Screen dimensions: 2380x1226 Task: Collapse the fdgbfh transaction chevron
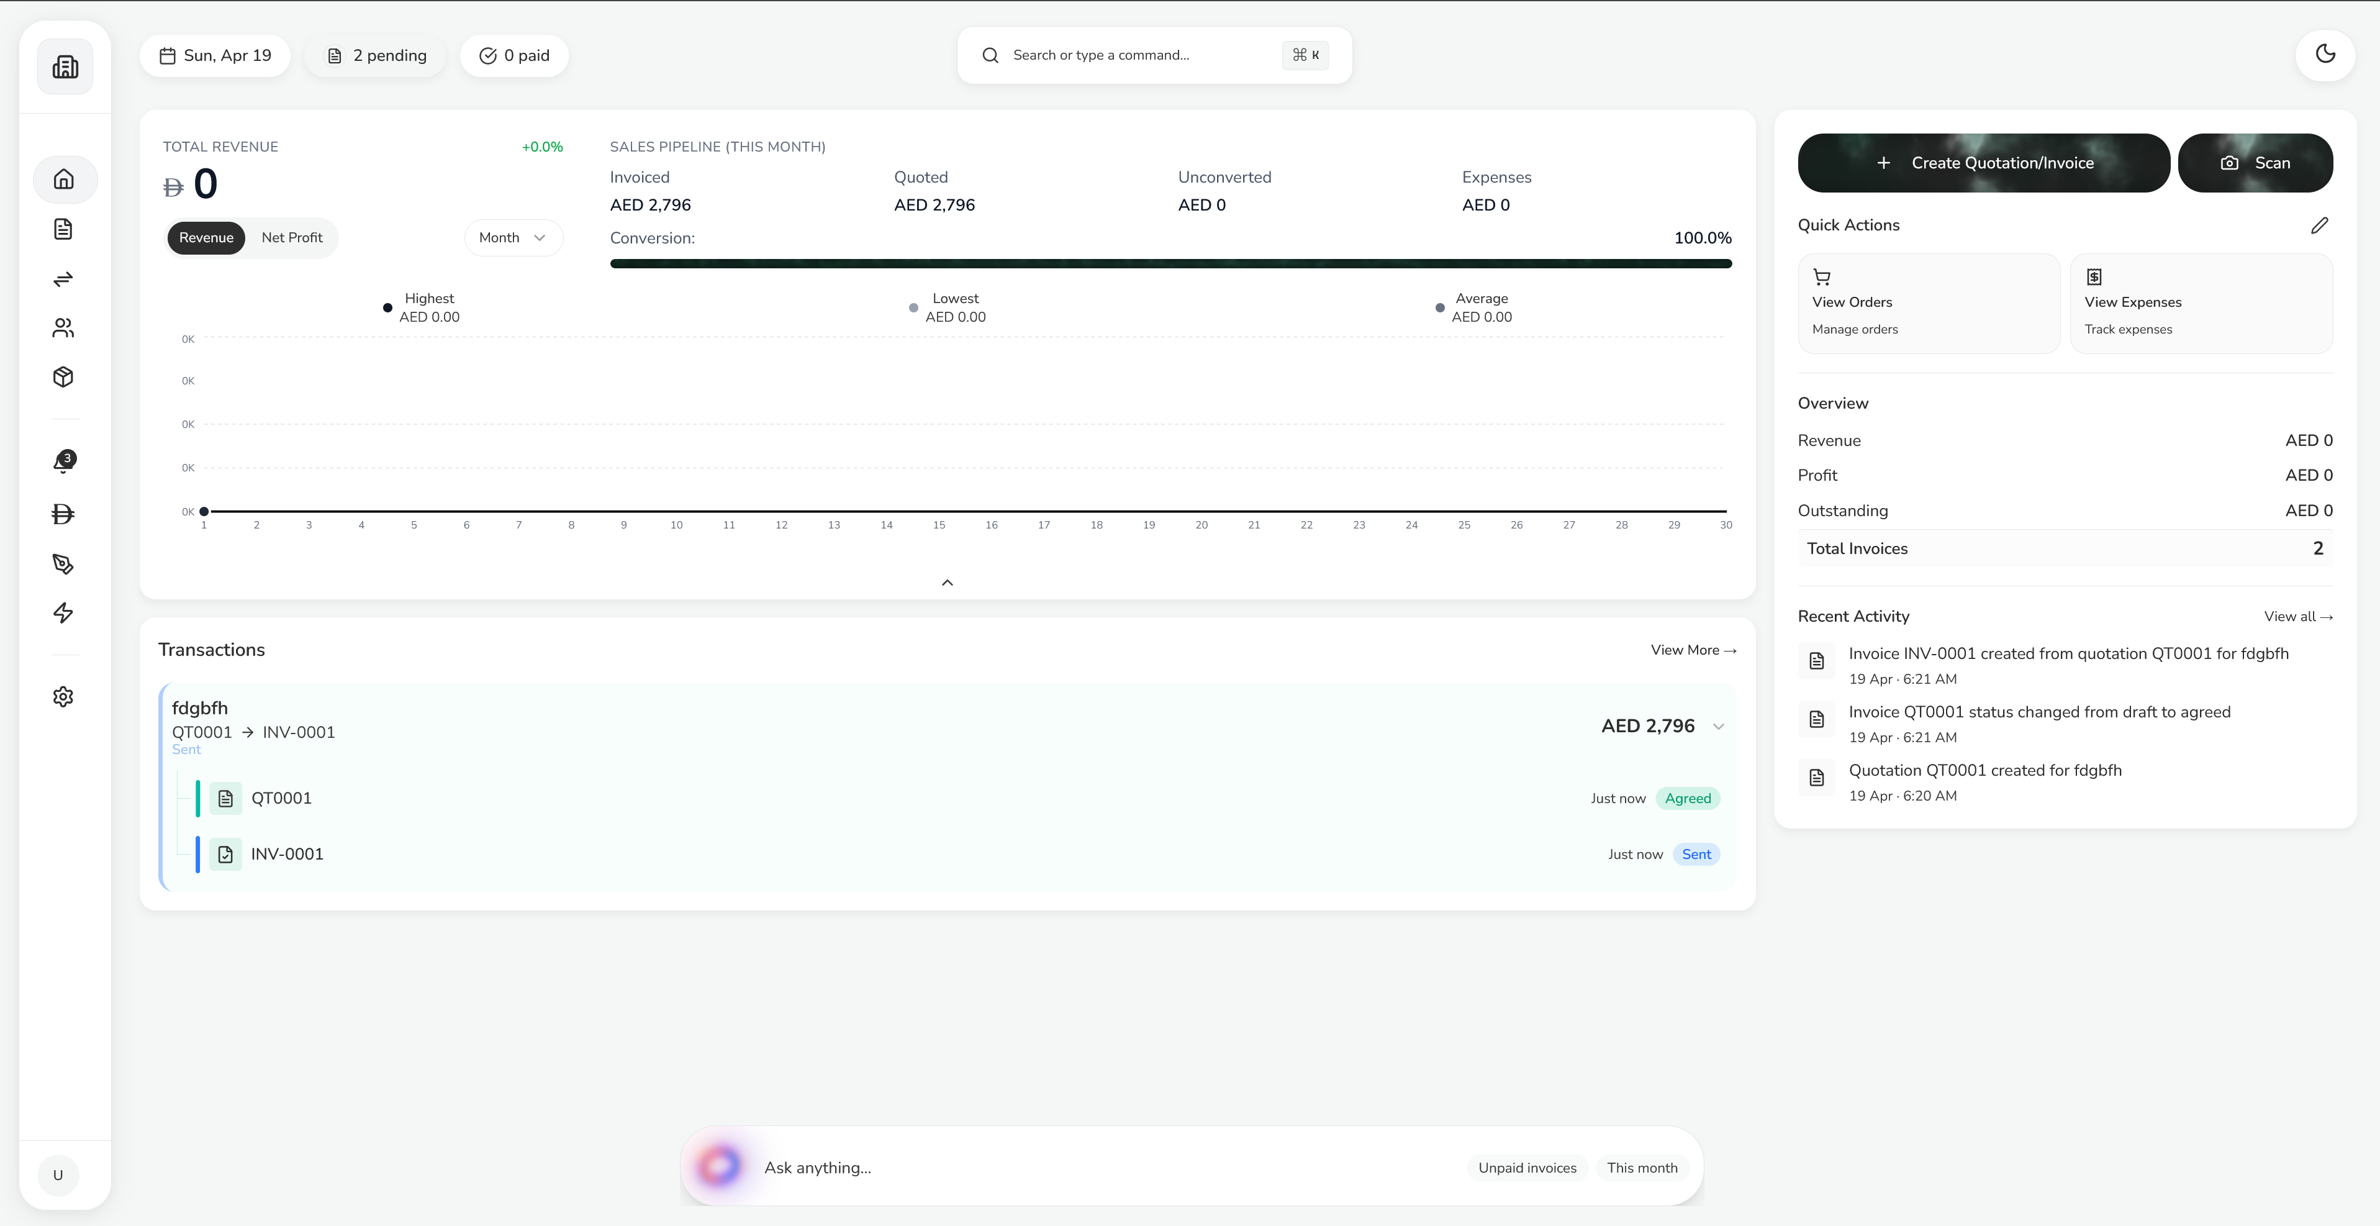(1719, 726)
